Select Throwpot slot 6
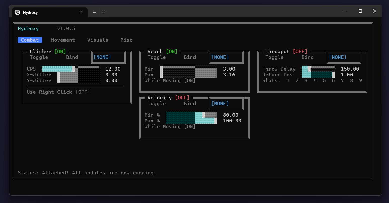The width and height of the screenshot is (389, 203). pos(333,81)
